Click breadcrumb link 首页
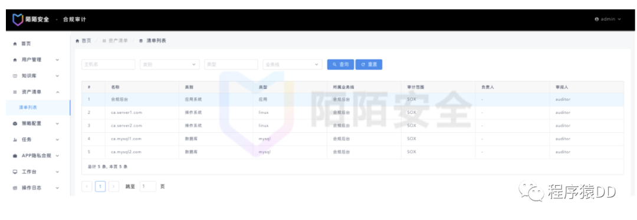This screenshot has height=220, width=637. coord(86,41)
